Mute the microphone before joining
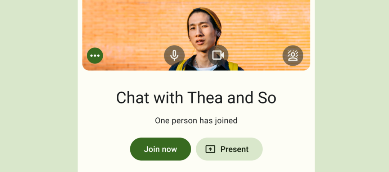389x172 pixels. pos(174,55)
